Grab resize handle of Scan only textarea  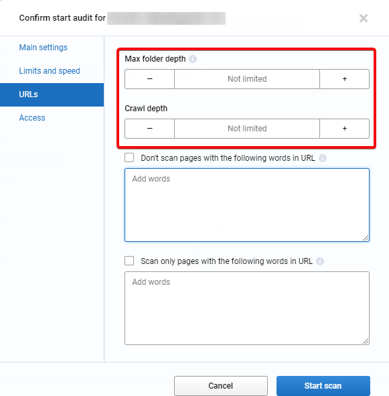click(366, 341)
